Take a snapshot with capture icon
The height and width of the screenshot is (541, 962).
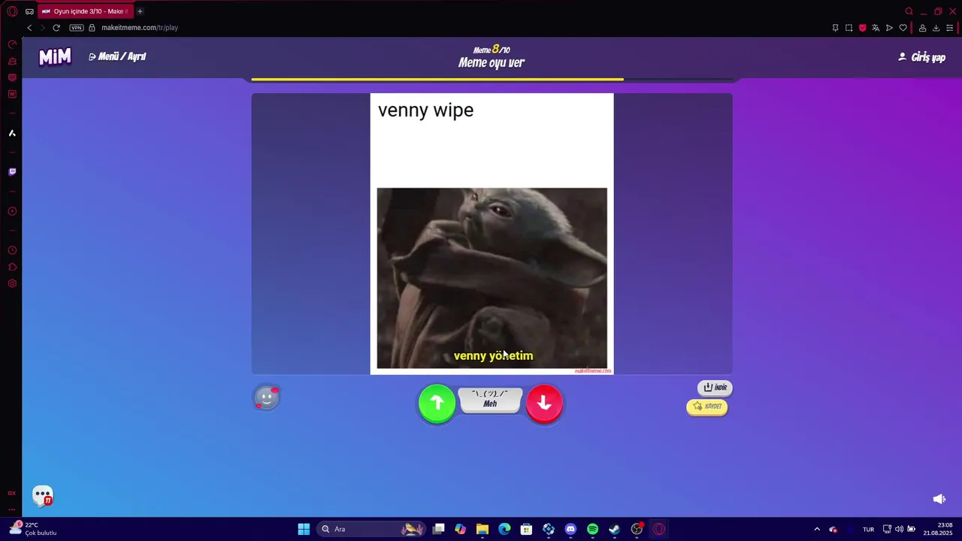[849, 28]
